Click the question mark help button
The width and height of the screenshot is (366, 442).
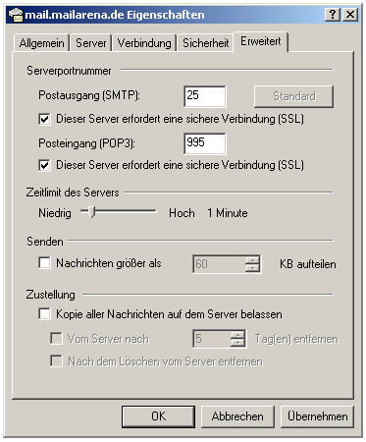[x=333, y=15]
